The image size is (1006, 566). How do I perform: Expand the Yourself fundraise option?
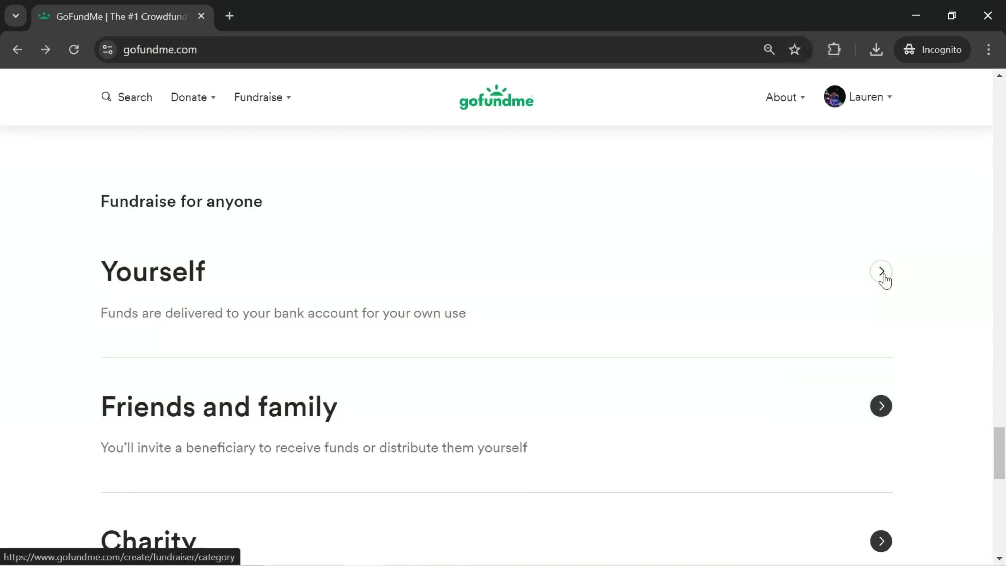[881, 271]
